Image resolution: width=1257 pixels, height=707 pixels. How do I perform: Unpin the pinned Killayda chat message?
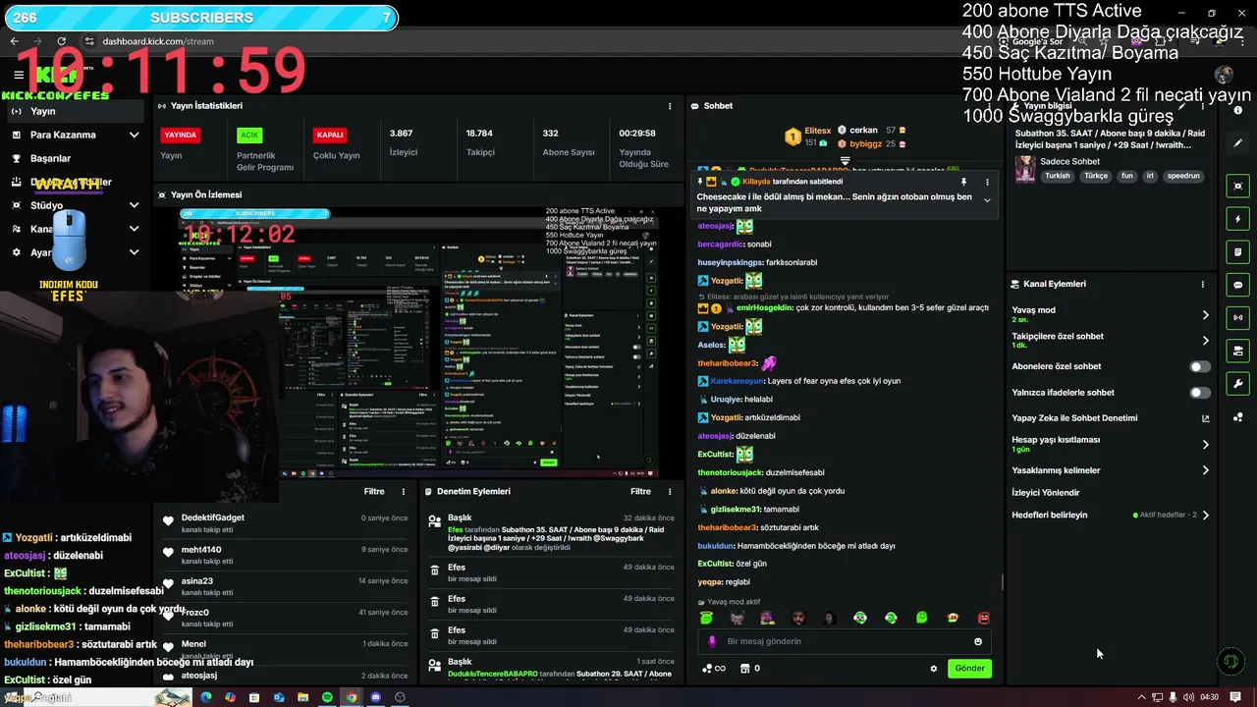click(963, 182)
